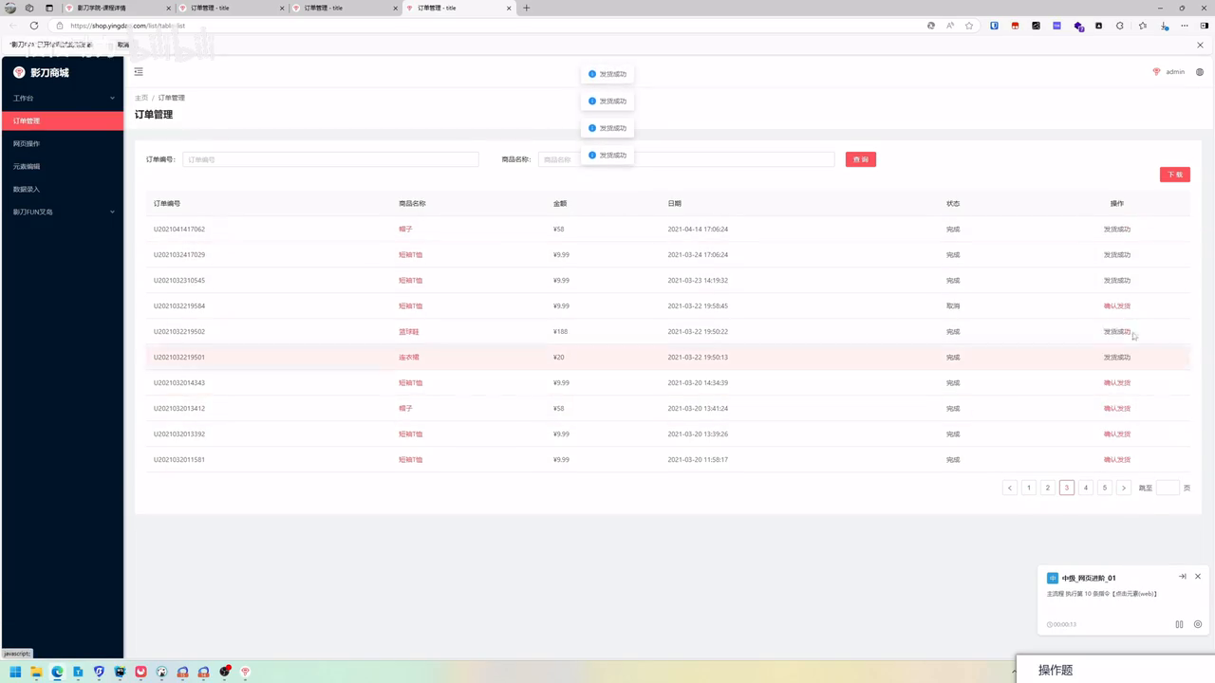This screenshot has height=683, width=1215.
Task: Open the 帽子 link for order U2021041417062
Action: click(x=405, y=229)
